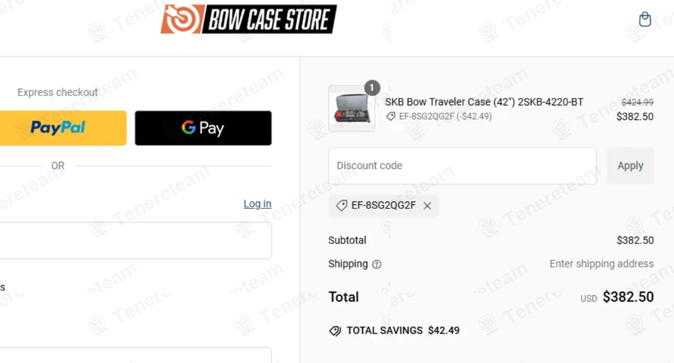Viewport: 674px width, 363px height.
Task: Click the contact field below Log in
Action: pyautogui.click(x=132, y=241)
